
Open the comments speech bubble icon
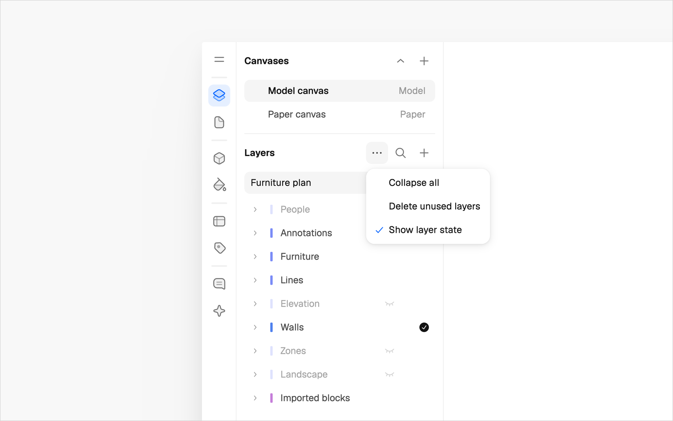pyautogui.click(x=219, y=284)
